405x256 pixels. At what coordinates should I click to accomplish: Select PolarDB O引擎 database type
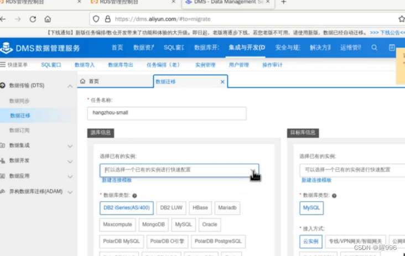pos(167,241)
